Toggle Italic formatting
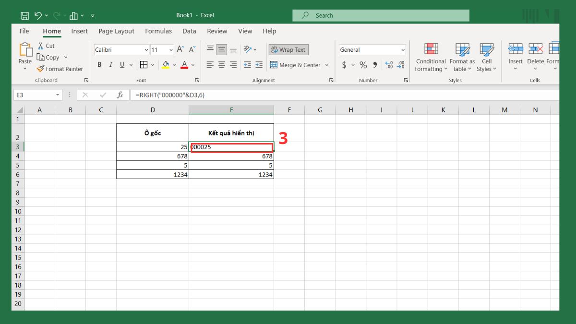 [x=111, y=65]
